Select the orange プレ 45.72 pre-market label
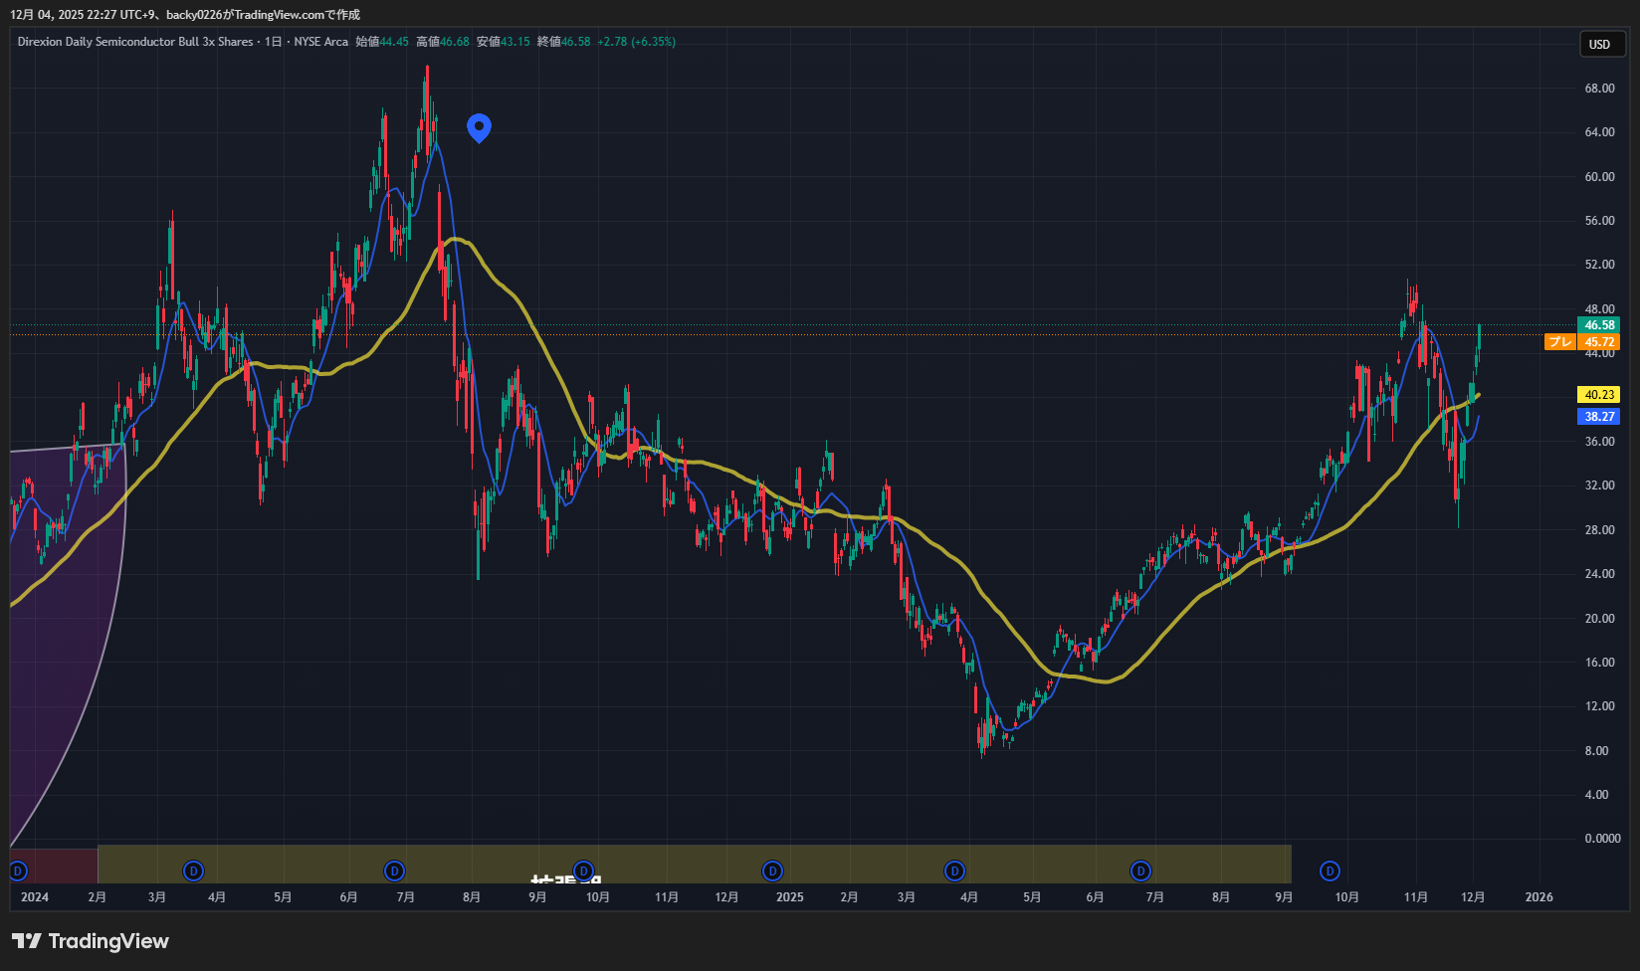The image size is (1640, 971). (1582, 342)
